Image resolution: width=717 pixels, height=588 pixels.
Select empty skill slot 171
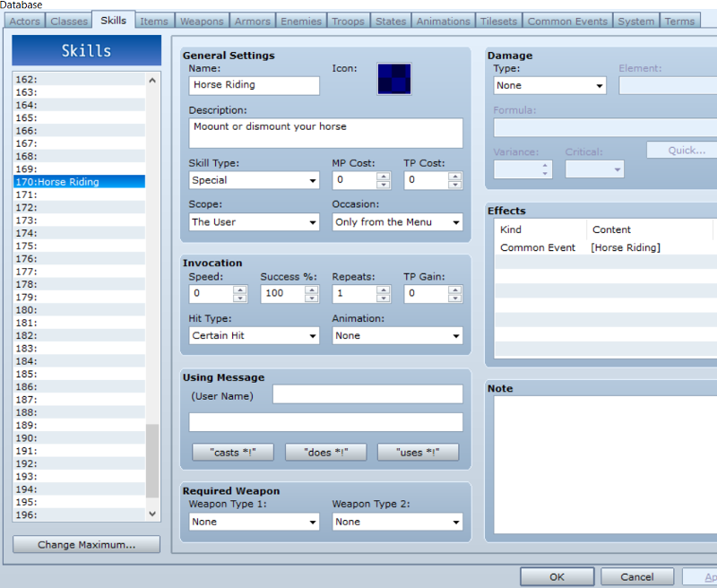tap(79, 195)
